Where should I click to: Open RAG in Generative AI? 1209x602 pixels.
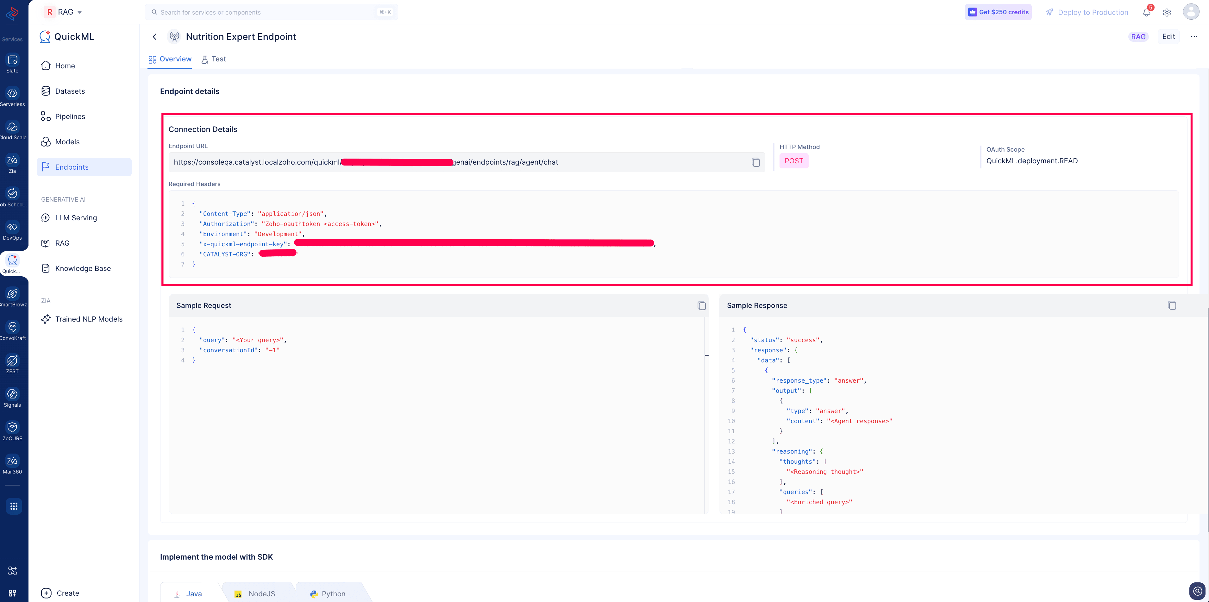click(84, 243)
